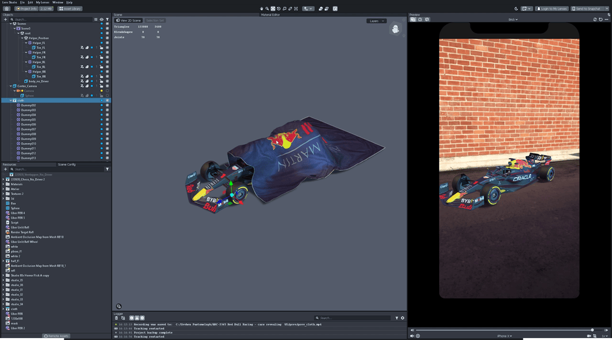Viewport: 612px width, 340px height.
Task: Toggle the checkbox on the Helper_Position row
Action: (x=107, y=38)
